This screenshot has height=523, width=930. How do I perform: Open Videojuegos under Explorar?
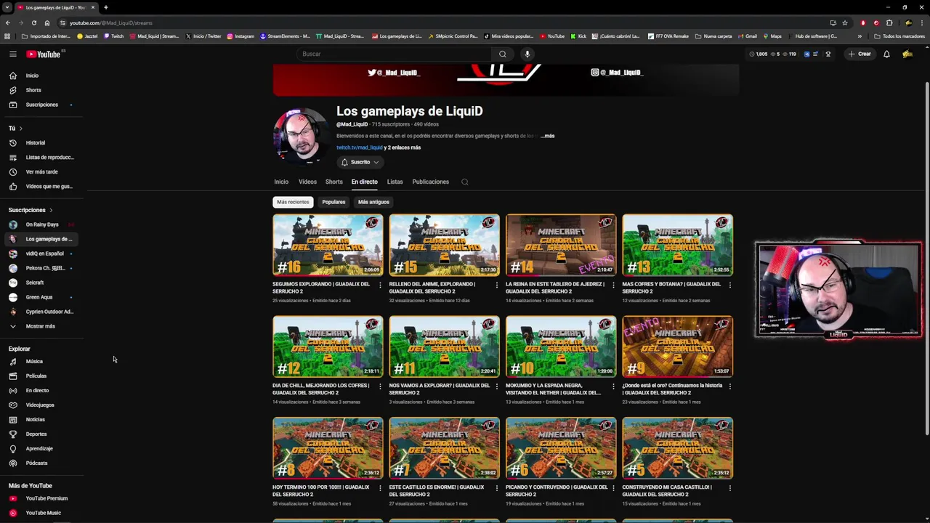point(40,405)
